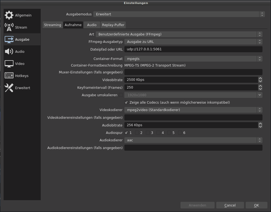Click the Erweitert tools icon
Image resolution: width=271 pixels, height=212 pixels.
9,88
